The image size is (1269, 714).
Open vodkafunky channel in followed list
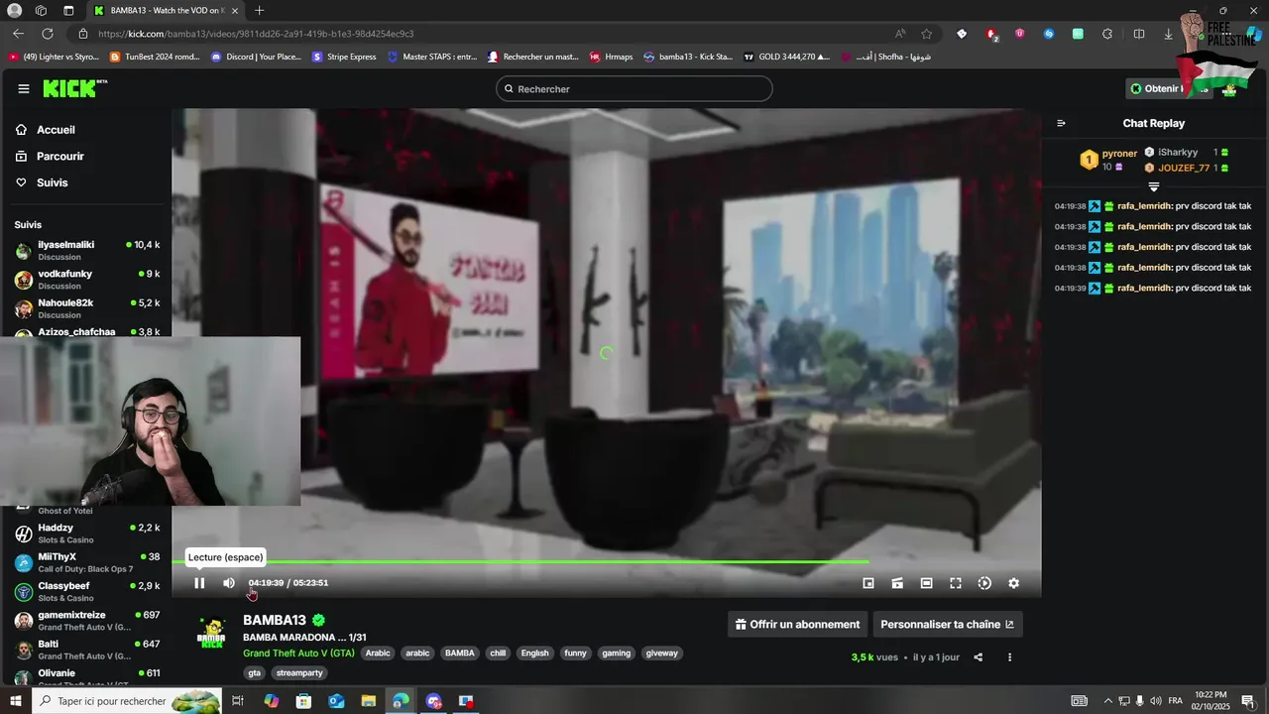pyautogui.click(x=86, y=279)
